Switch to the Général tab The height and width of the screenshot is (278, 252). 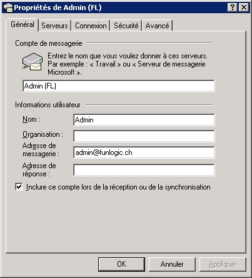click(23, 24)
